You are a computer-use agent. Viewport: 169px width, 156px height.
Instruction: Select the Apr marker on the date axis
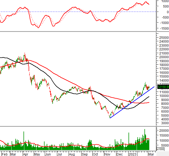(x=26, y=154)
